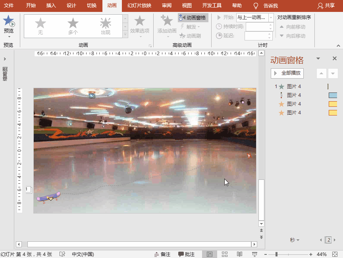The width and height of the screenshot is (343, 258).
Task: Open the Developer tab
Action: tap(212, 6)
